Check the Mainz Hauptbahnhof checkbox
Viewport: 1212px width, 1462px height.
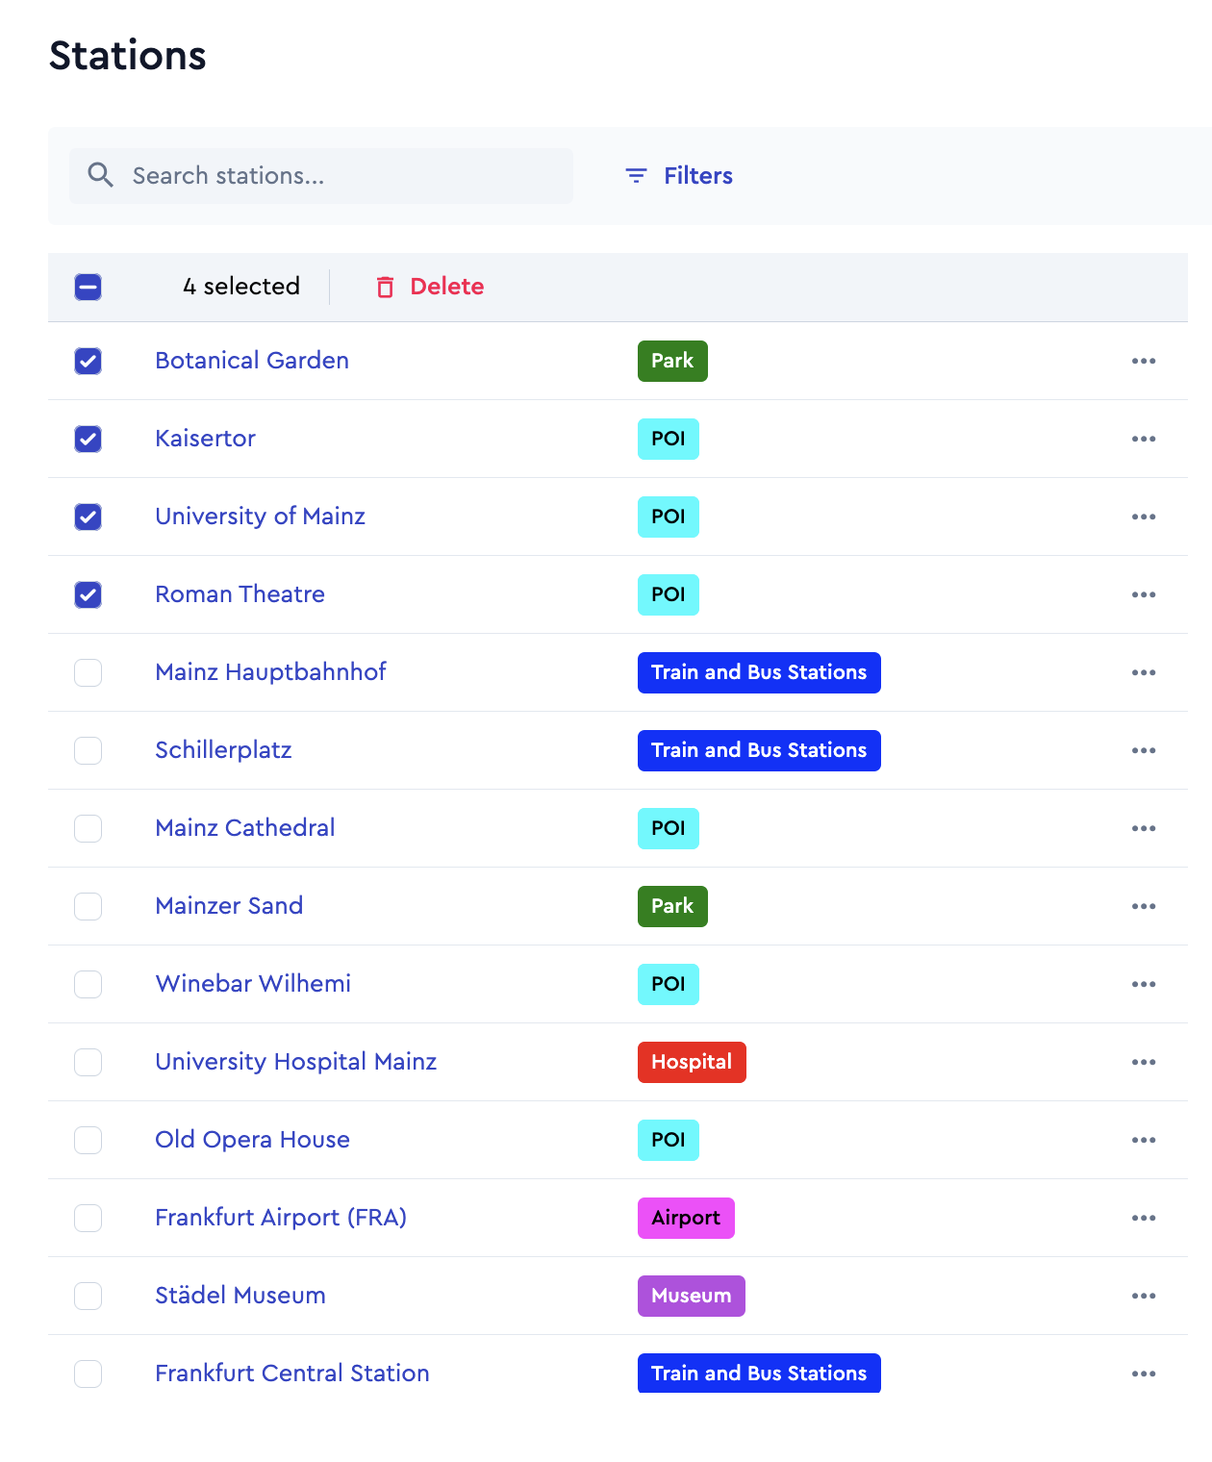coord(88,672)
